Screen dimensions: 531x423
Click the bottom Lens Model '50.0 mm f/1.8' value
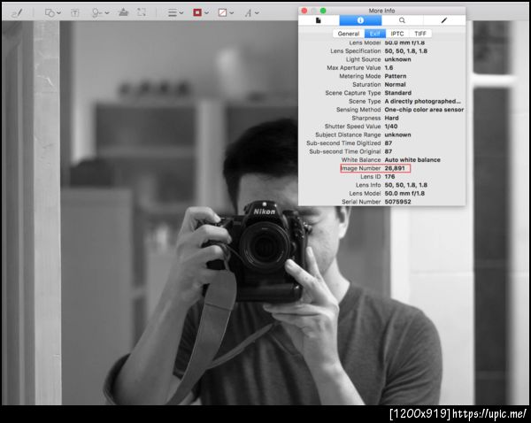404,194
